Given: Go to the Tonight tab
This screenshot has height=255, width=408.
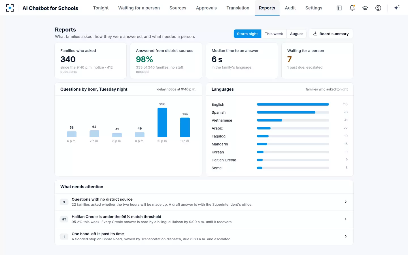Looking at the screenshot, I should (101, 8).
